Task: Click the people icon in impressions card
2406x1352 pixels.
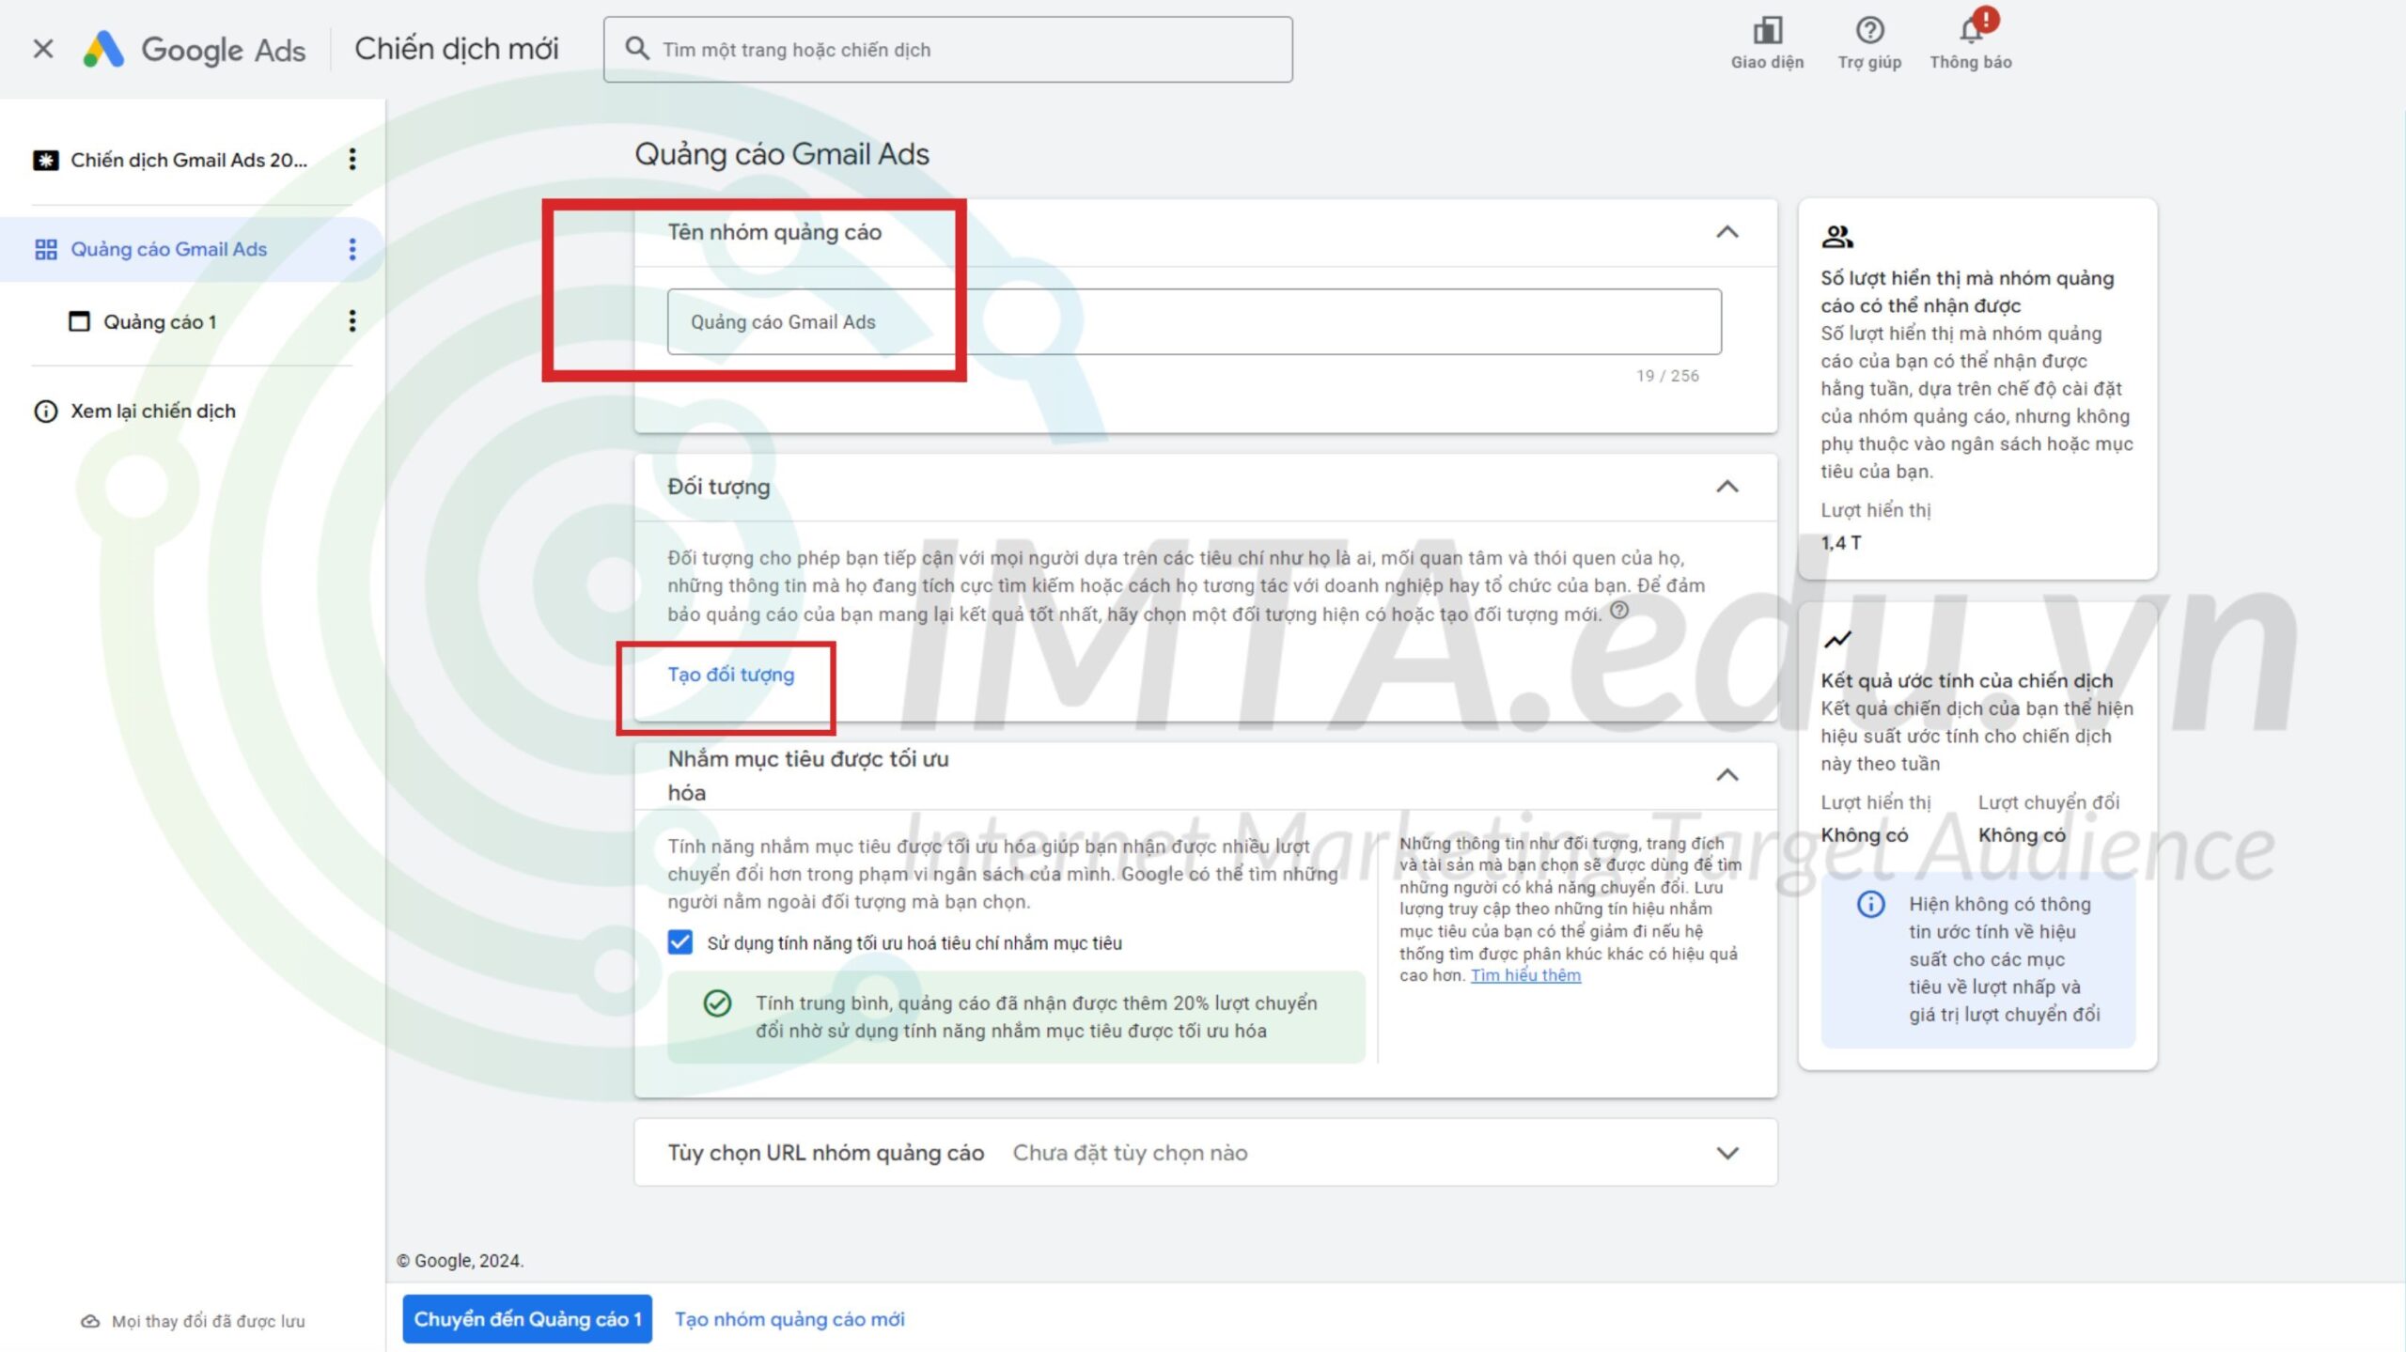Action: point(1837,236)
